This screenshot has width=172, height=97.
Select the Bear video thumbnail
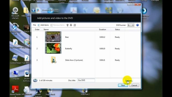pyautogui.click(x=53, y=37)
